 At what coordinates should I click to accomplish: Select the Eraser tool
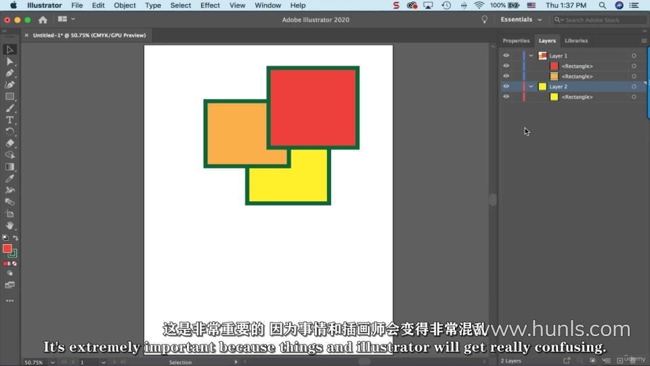9,143
